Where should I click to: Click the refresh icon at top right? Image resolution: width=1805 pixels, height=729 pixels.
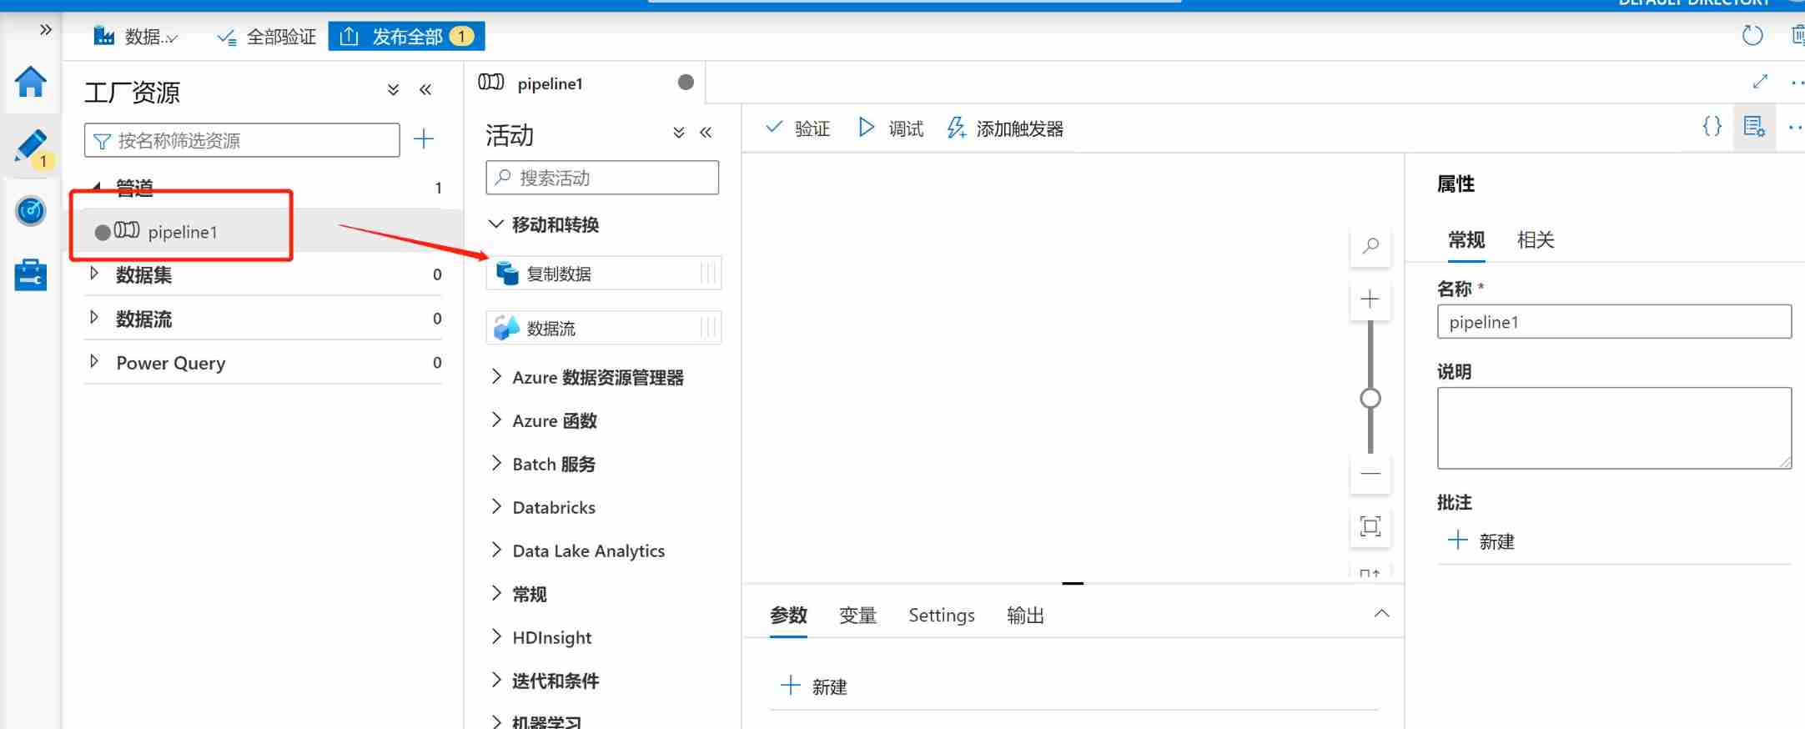pos(1752,36)
